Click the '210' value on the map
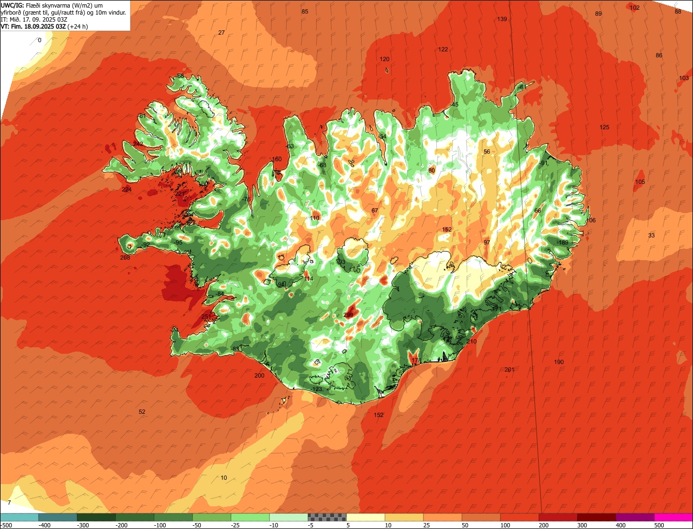 472,341
